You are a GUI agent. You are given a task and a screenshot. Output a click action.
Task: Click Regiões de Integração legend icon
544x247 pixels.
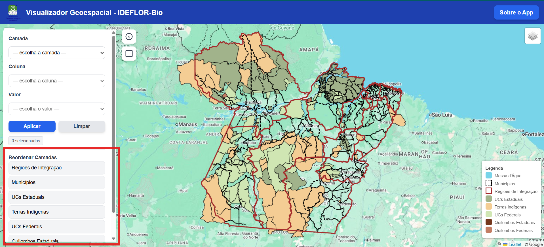coord(488,191)
